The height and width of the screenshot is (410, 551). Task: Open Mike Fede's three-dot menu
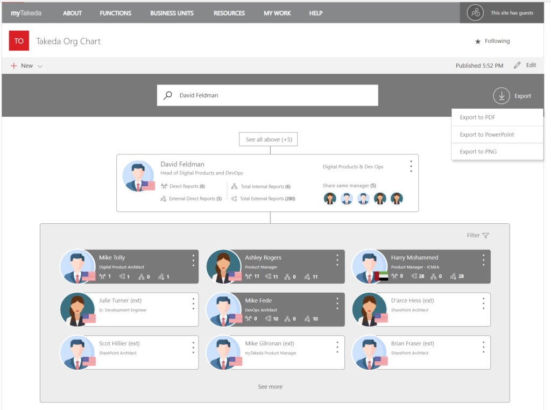[337, 303]
